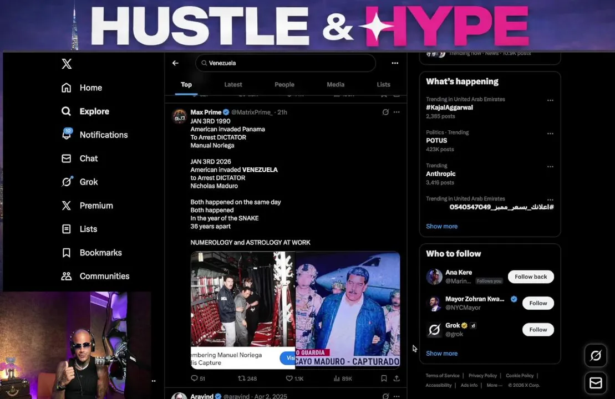Open more menu on Aravind post
Viewport: 615px width, 399px height.
[397, 396]
